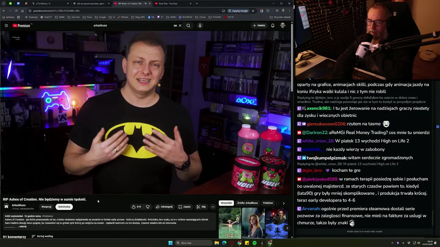440x247 pixels.
Task: Open the Arkadikuss channel avatar
Action: [6, 207]
